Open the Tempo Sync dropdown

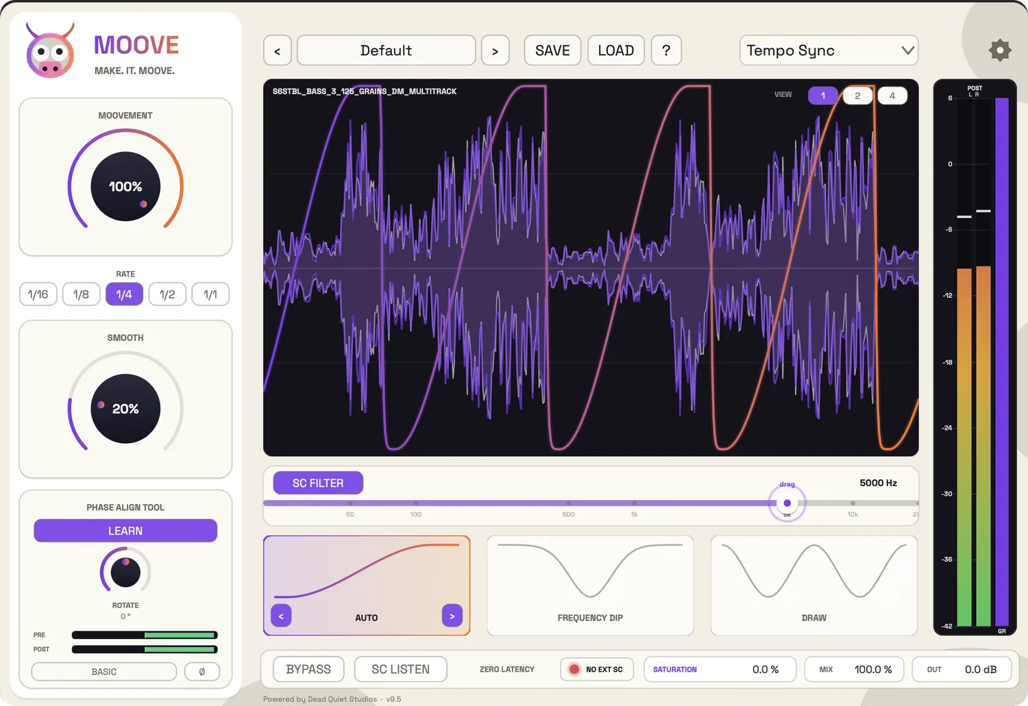coord(829,51)
